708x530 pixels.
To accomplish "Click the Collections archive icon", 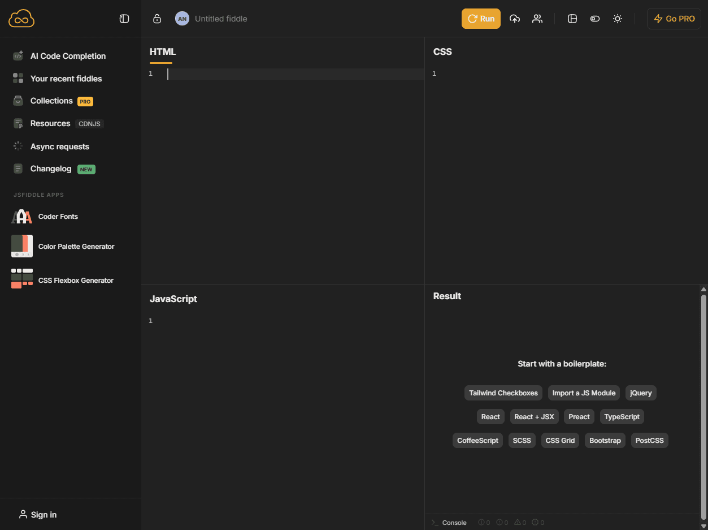I will [x=18, y=101].
